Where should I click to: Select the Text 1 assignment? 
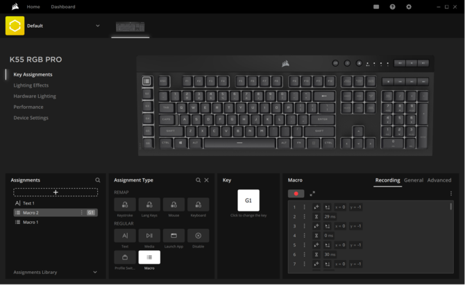56,203
